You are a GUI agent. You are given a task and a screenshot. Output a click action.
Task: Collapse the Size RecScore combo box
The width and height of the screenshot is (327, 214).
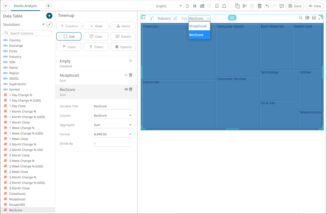coord(199,18)
